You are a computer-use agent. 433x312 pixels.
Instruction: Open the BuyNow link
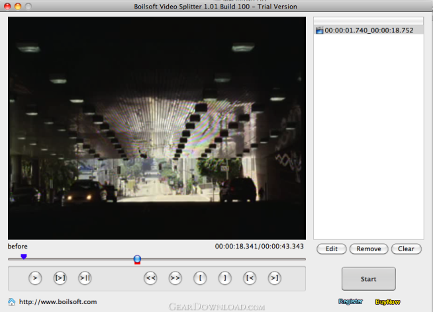click(x=388, y=302)
